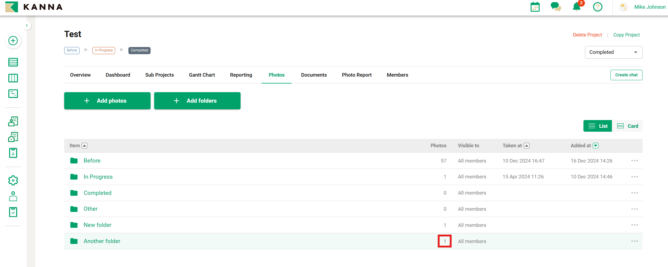Select the In Progress stage badge
668x267 pixels.
coord(104,50)
